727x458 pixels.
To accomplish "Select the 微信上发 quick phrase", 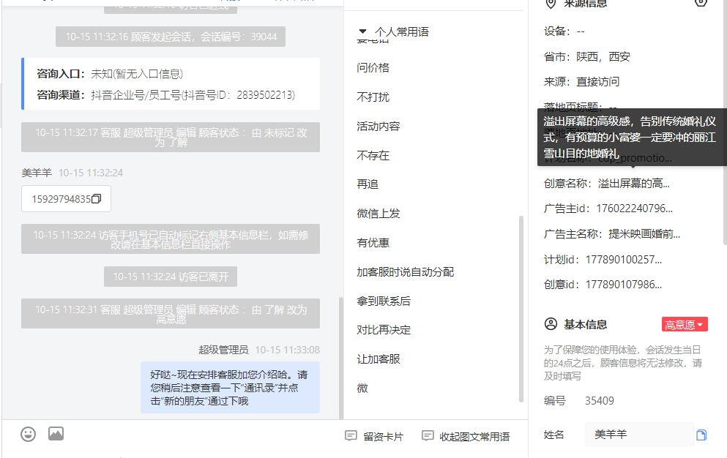I will click(379, 213).
